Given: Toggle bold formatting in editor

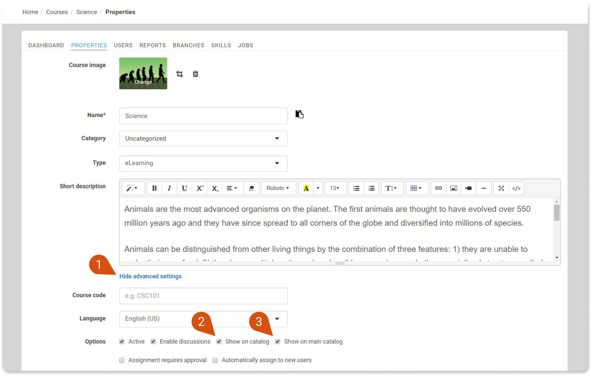Looking at the screenshot, I should [154, 188].
